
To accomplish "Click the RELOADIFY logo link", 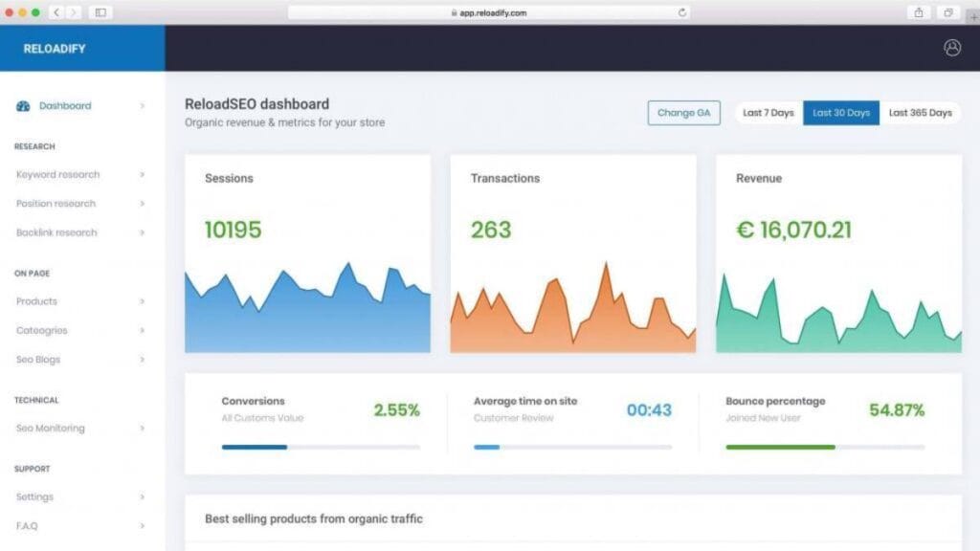I will point(55,48).
